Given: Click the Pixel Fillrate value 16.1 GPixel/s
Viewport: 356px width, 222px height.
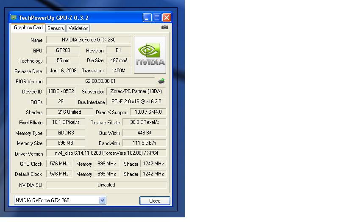Looking at the screenshot, I should tap(66, 122).
